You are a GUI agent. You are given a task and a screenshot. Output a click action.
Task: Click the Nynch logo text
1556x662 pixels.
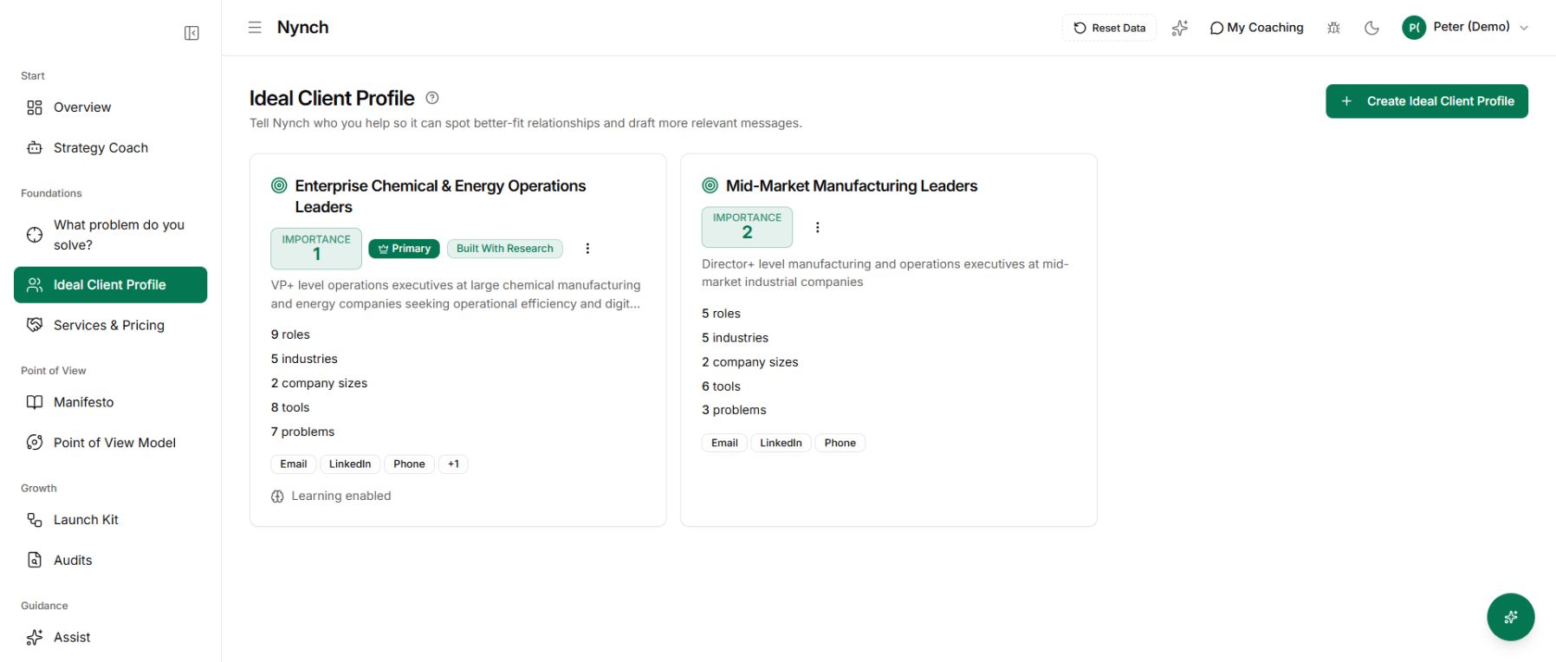click(x=302, y=28)
